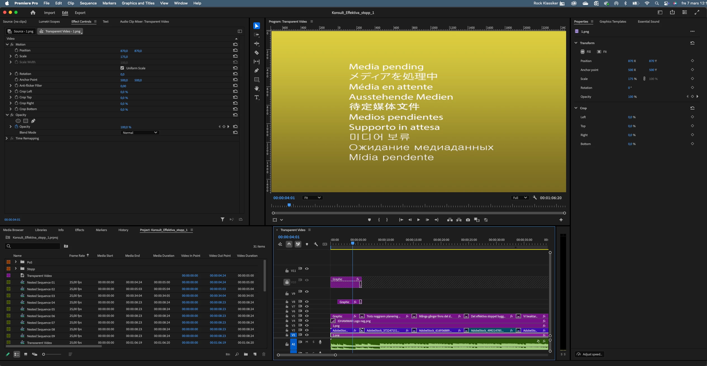Unlock the locked V10 track
The width and height of the screenshot is (707, 366).
point(287,282)
